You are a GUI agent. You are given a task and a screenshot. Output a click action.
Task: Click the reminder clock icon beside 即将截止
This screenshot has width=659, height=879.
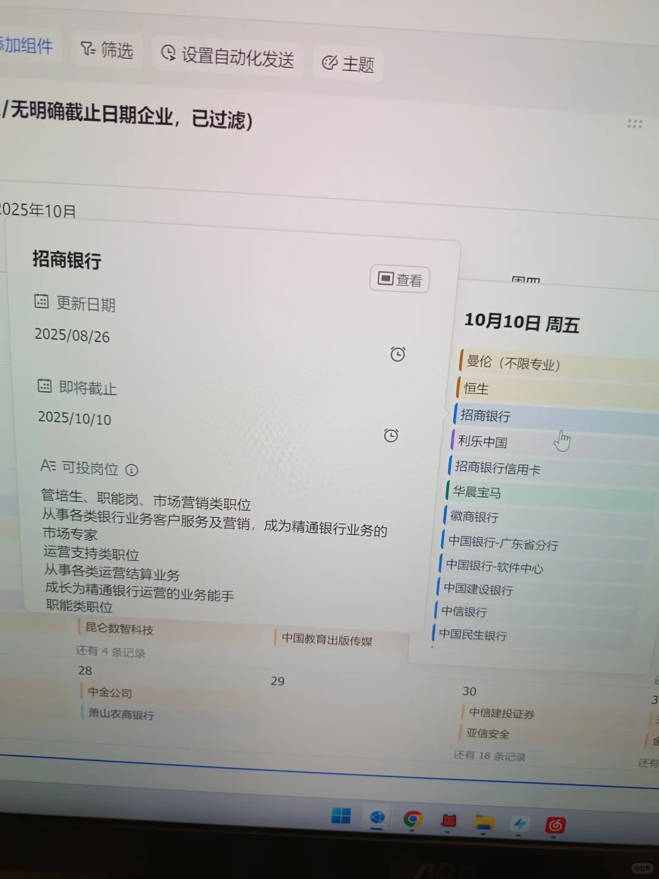tap(391, 435)
